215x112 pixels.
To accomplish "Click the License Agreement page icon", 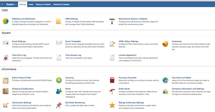I will pyautogui.click(x=112, y=58).
